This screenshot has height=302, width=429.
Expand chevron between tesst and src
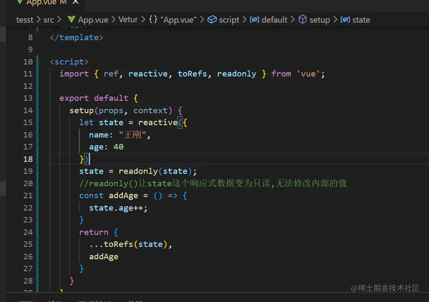click(38, 20)
